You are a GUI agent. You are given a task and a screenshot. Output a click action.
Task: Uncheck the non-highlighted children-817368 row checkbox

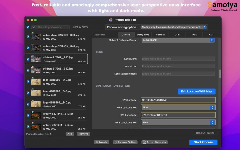point(28,70)
